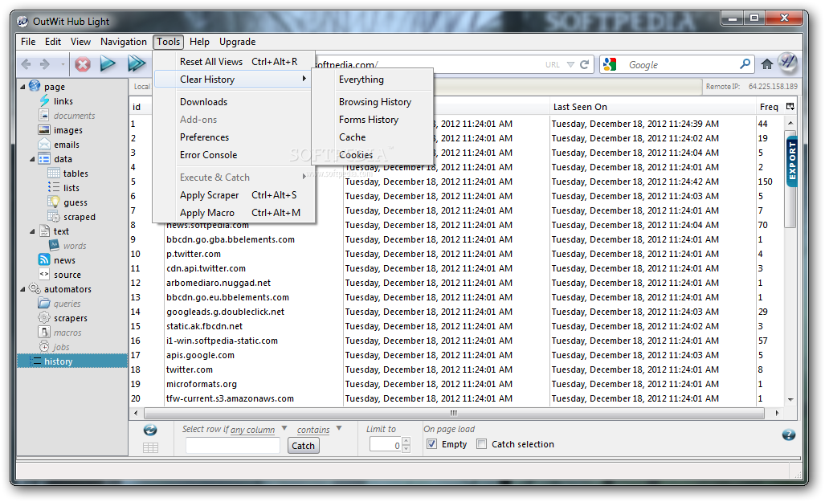
Task: Open the Edit menu
Action: (52, 42)
